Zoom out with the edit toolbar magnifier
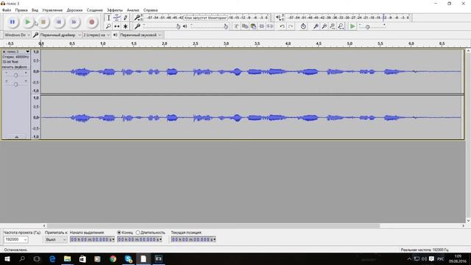 coord(324,26)
